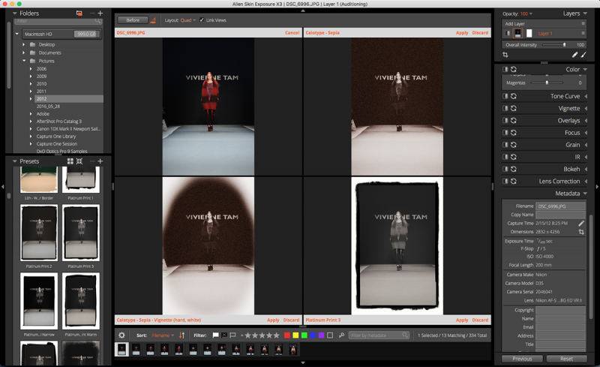Click crop icon next to Dimensions
This screenshot has height=367, width=600.
pos(581,232)
